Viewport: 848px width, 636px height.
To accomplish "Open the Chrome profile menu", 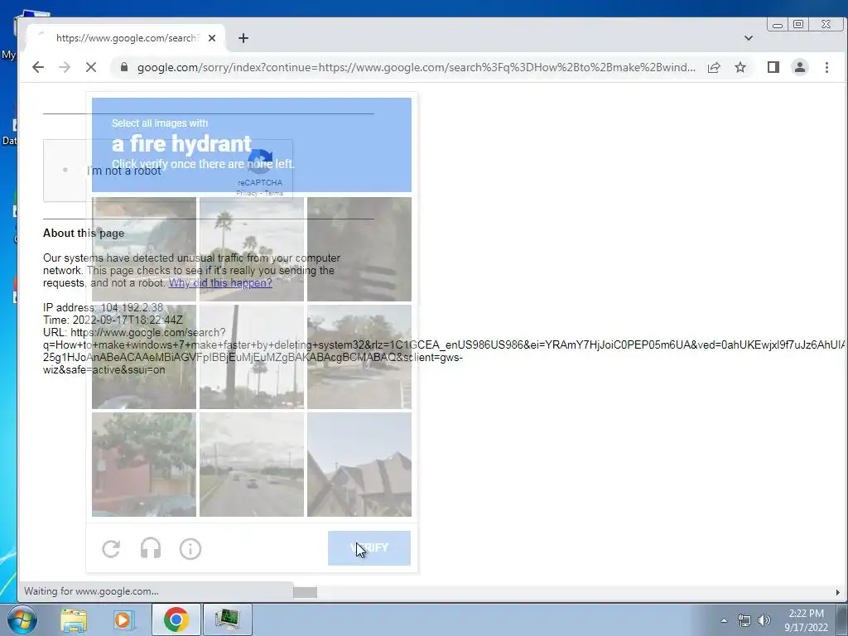I will [800, 67].
